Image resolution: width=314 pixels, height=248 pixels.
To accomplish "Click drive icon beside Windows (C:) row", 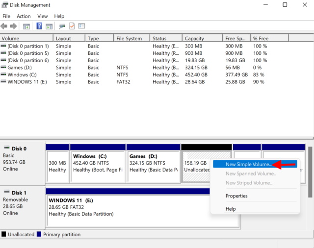I will click(3, 74).
